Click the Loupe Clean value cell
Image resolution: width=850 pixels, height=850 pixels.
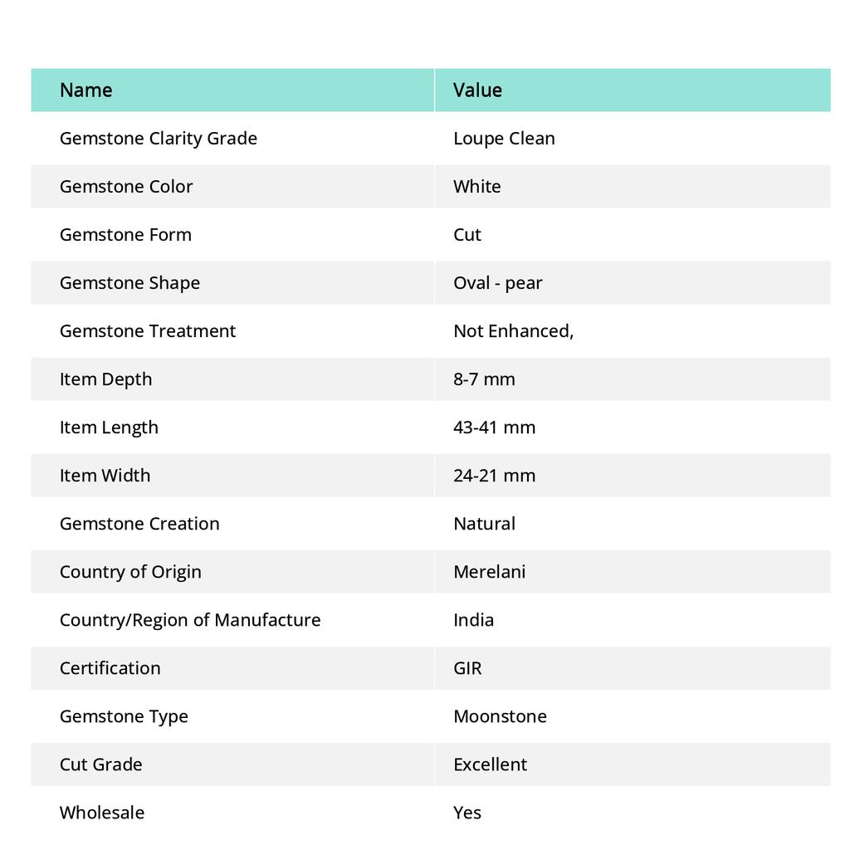tap(504, 138)
